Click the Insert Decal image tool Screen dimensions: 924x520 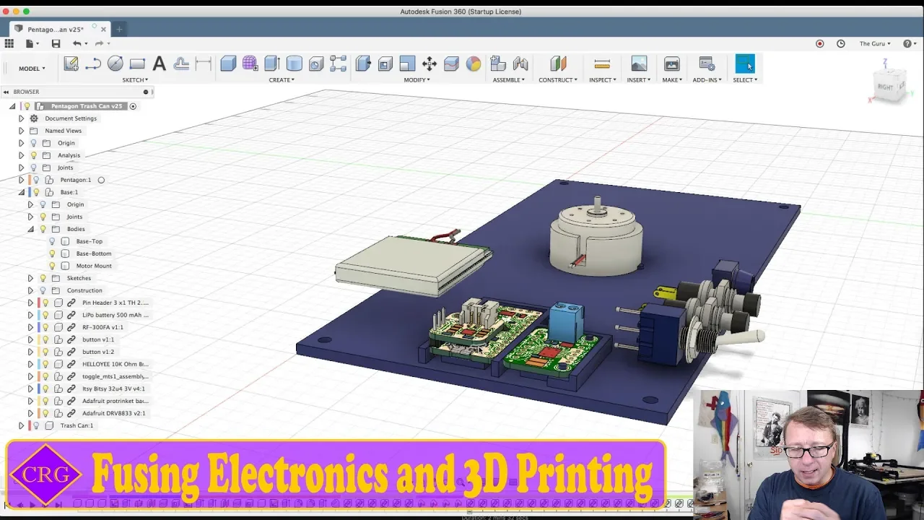tap(639, 64)
